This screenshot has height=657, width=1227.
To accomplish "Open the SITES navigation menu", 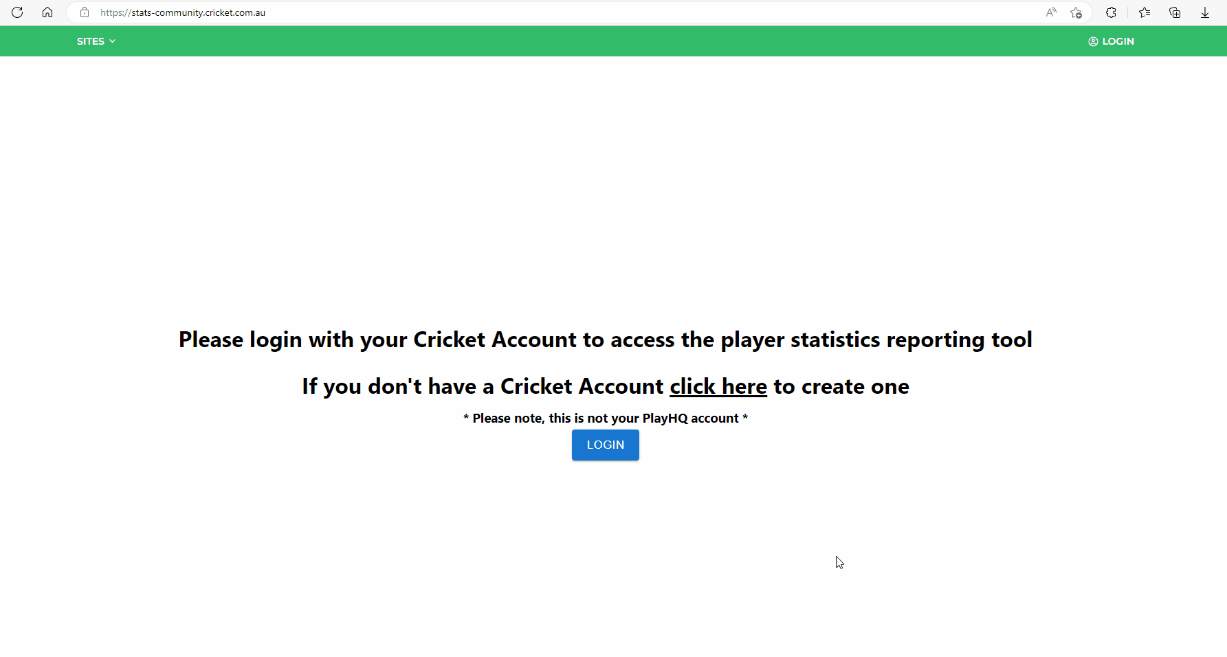I will coord(90,41).
